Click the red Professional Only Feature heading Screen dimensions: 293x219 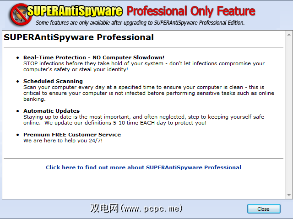click(191, 11)
